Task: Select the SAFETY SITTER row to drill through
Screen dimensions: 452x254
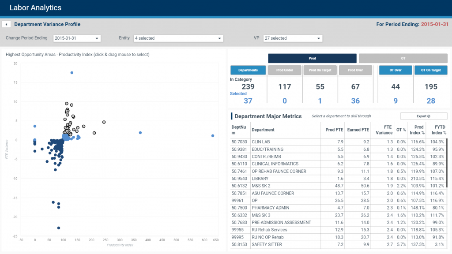Action: point(309,244)
